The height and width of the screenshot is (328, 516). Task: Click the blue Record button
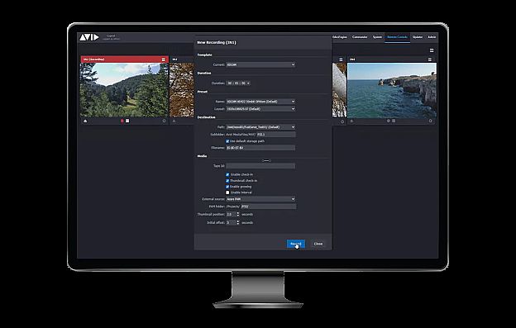(295, 244)
